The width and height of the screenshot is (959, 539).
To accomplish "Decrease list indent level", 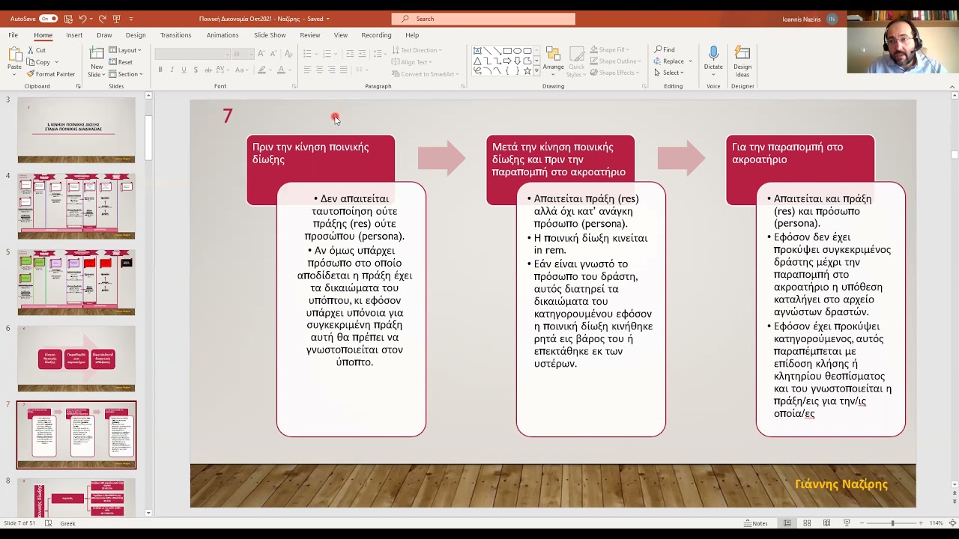I will (x=350, y=54).
